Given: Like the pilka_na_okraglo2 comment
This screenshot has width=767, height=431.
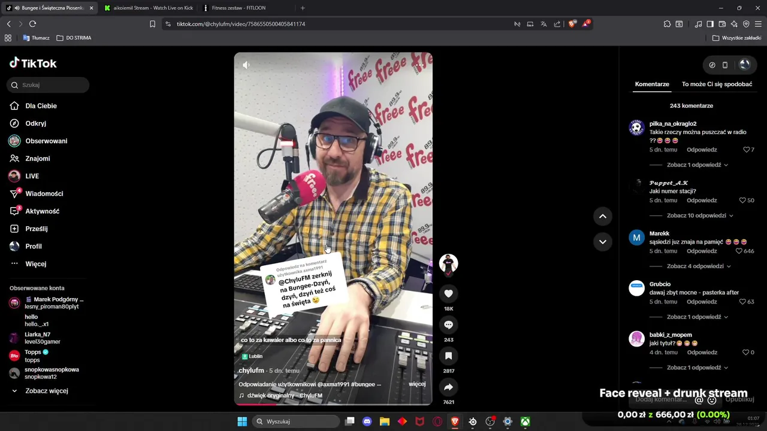Looking at the screenshot, I should 746,150.
